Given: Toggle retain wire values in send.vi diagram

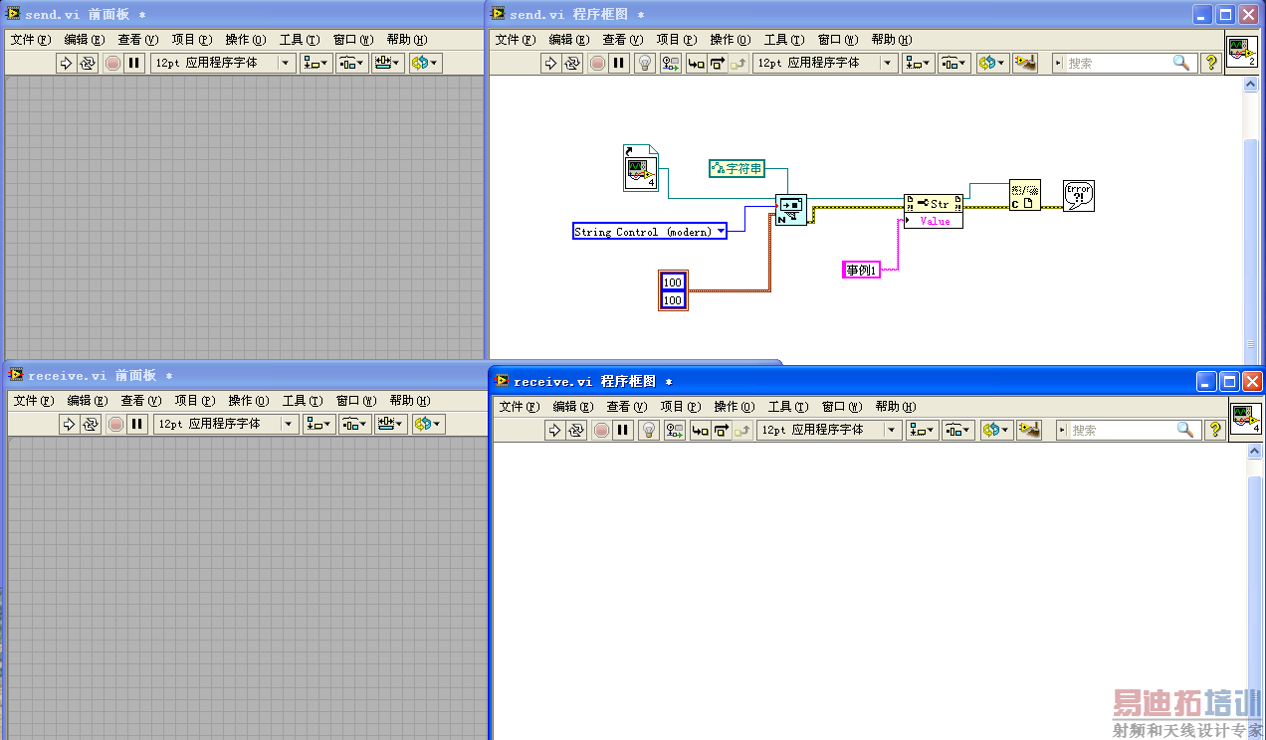Looking at the screenshot, I should [671, 63].
